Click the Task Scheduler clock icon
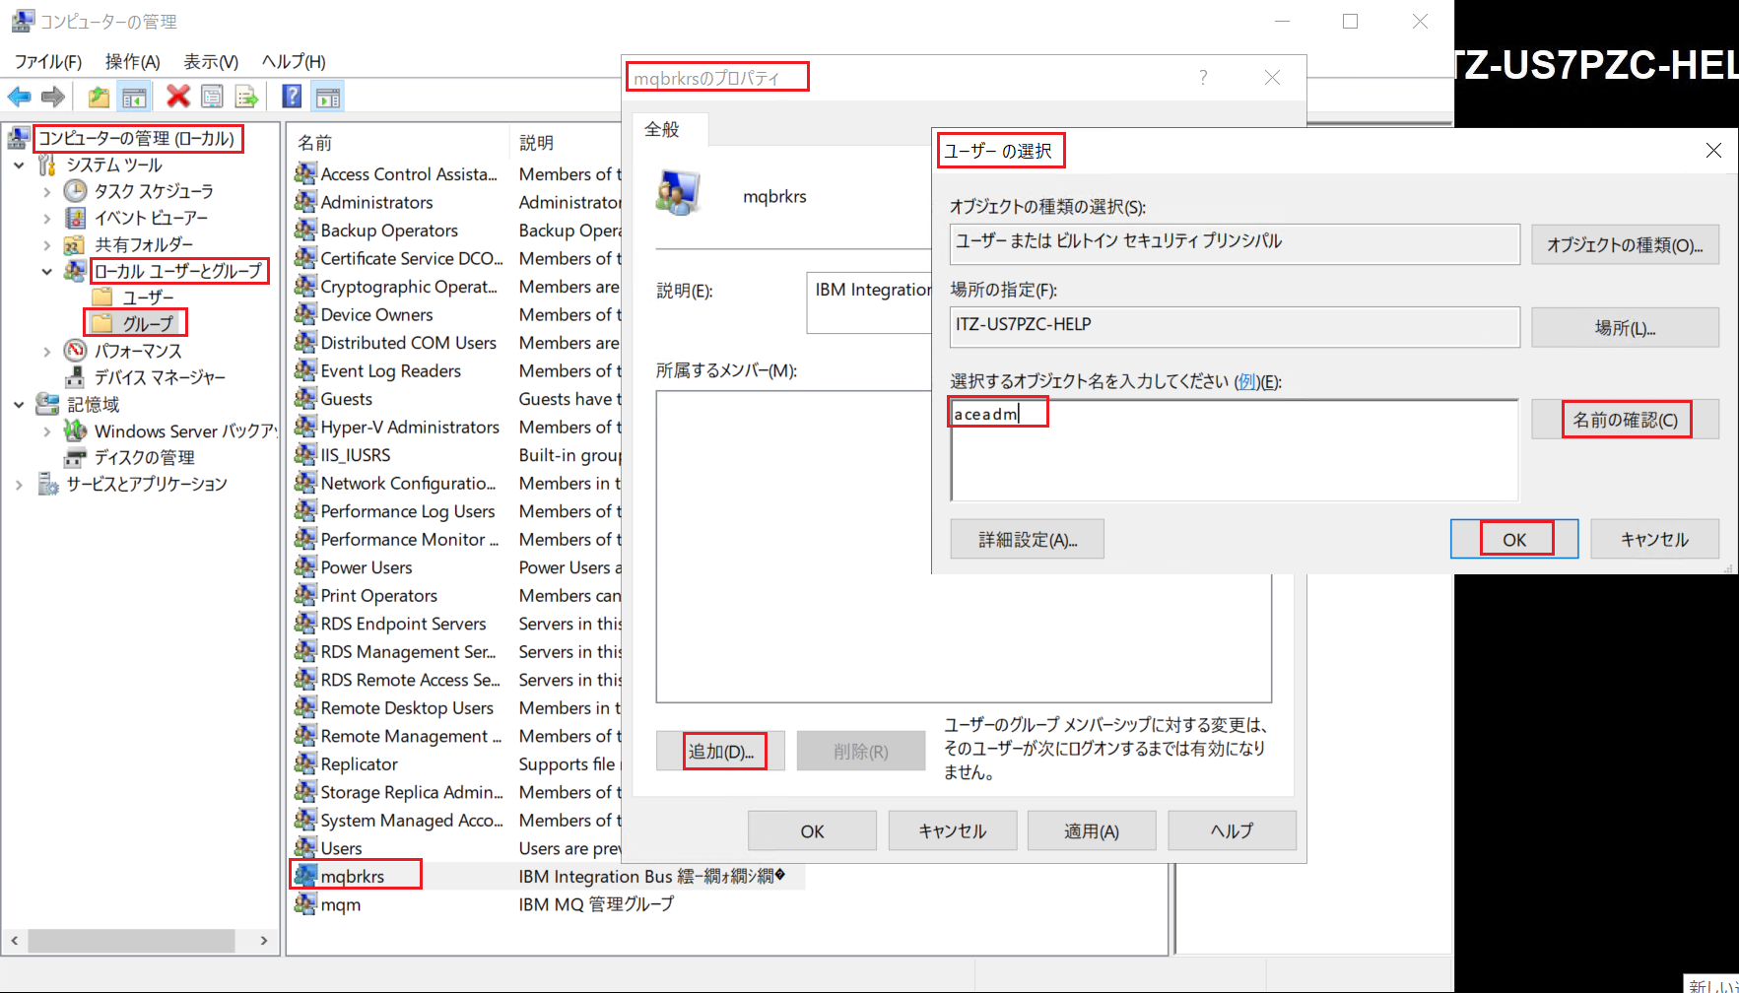 click(75, 190)
